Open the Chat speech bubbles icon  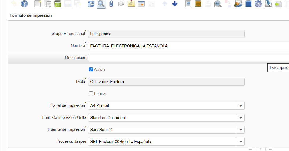pyautogui.click(x=121, y=4)
